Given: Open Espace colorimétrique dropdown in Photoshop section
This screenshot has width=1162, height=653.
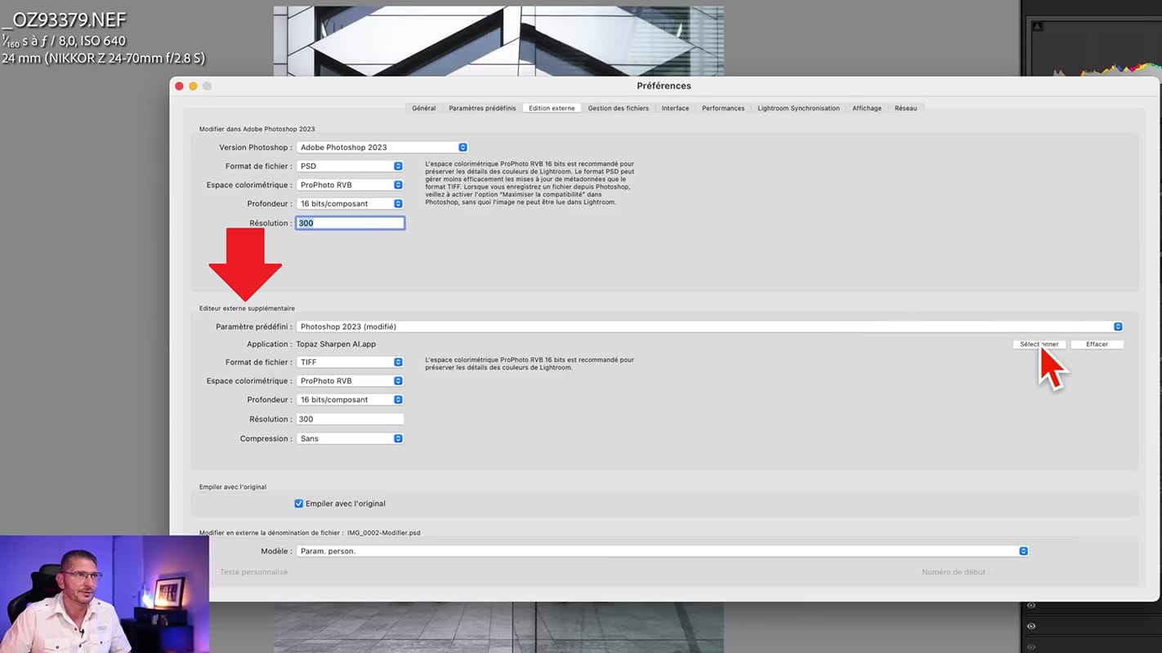Looking at the screenshot, I should (350, 185).
